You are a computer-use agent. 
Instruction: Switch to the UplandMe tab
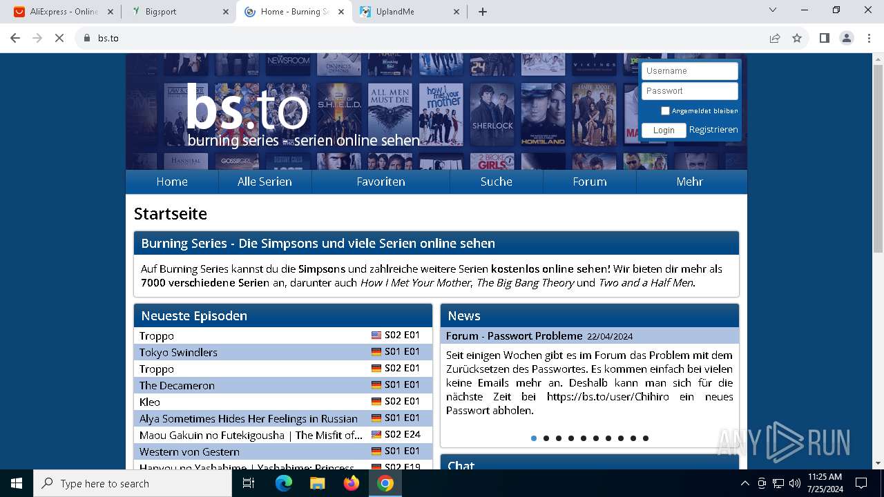tap(408, 11)
